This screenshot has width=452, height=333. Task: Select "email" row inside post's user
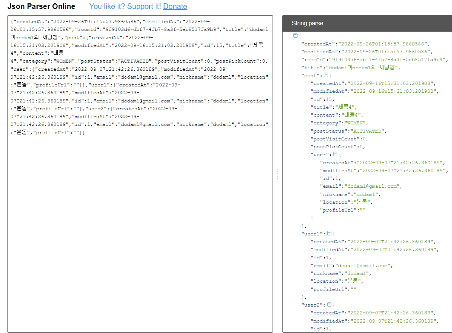coord(361,186)
